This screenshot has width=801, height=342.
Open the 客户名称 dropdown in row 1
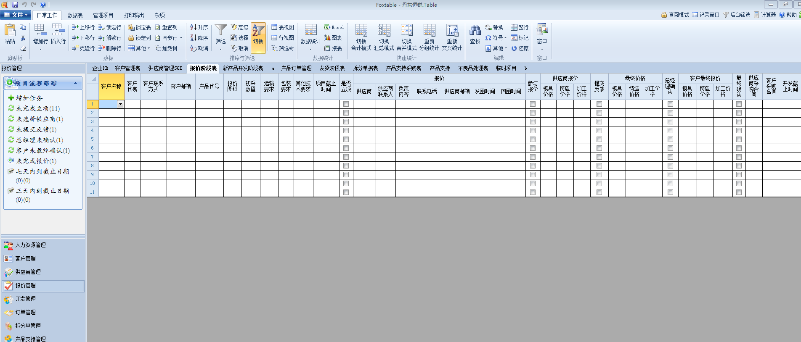pos(120,104)
